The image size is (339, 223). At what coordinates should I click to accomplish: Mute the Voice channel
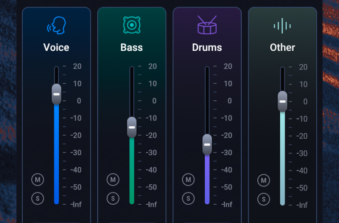(37, 180)
